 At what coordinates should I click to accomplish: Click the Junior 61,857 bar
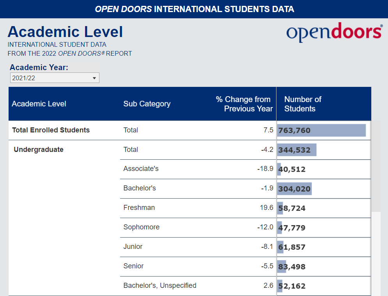coord(280,247)
